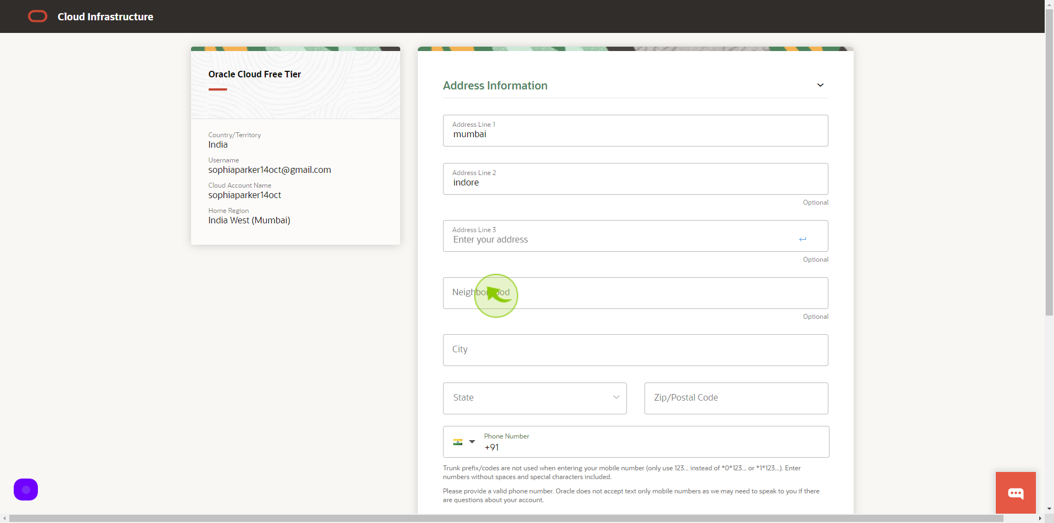Click the Address Line 2 field
The height and width of the screenshot is (523, 1054).
point(636,179)
